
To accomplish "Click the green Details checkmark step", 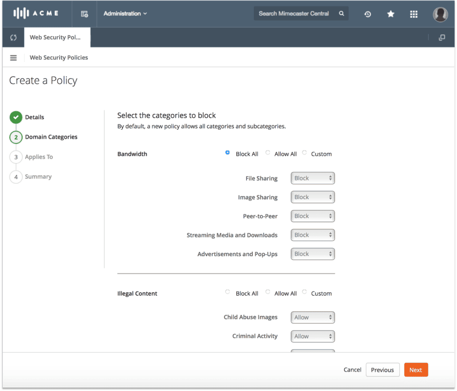I will coord(16,117).
